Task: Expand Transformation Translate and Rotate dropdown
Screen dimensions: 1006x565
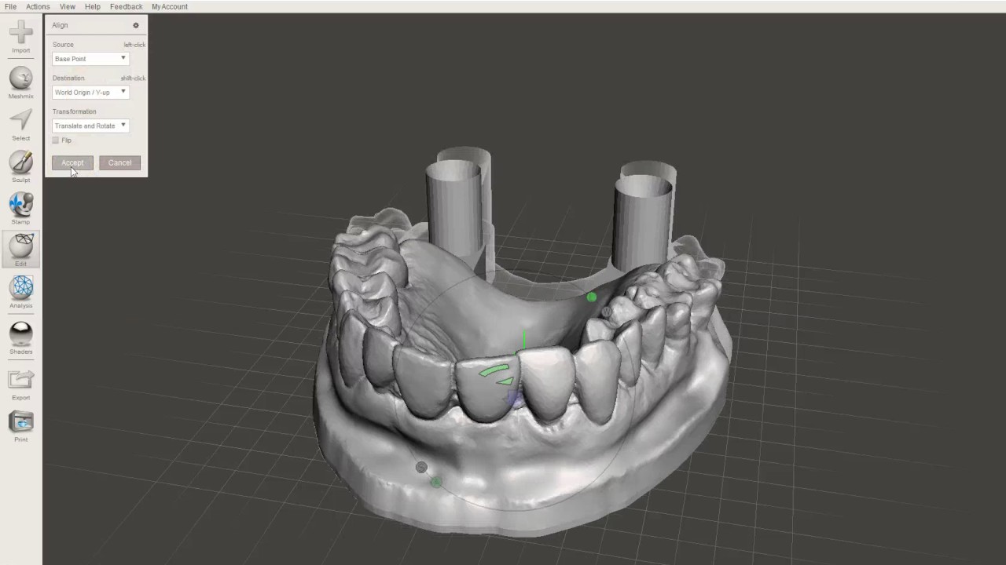Action: pyautogui.click(x=90, y=126)
